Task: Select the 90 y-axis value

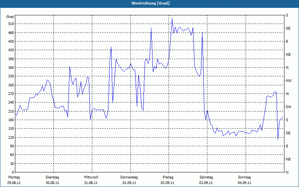Action: 12,146
